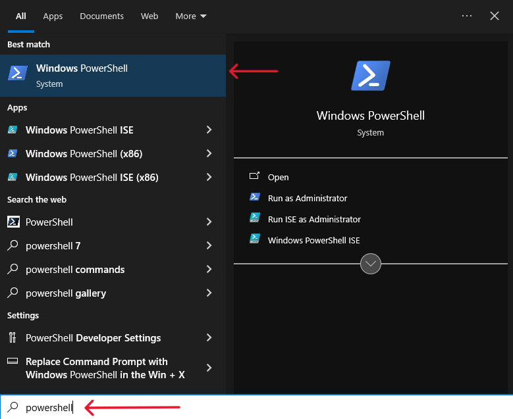Open PowerShell Developer Settings
This screenshot has height=419, width=513.
[x=113, y=337]
